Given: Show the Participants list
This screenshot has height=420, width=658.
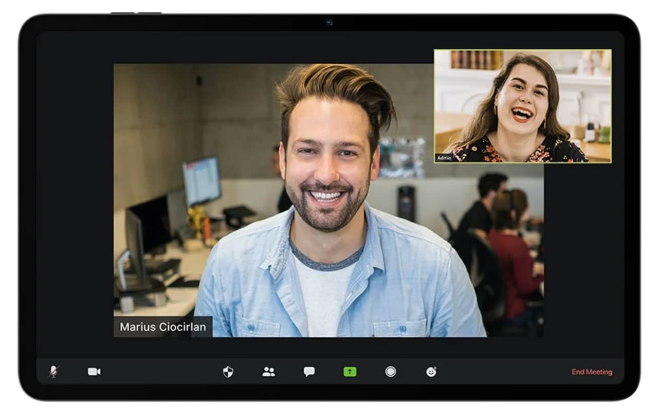Looking at the screenshot, I should [x=268, y=372].
